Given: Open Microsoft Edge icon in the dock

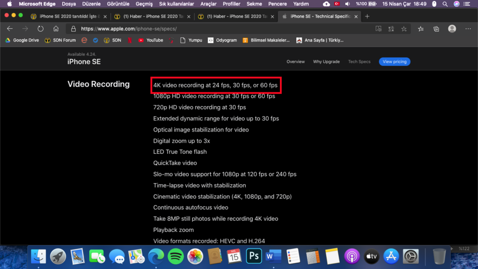Looking at the screenshot, I should tap(156, 256).
